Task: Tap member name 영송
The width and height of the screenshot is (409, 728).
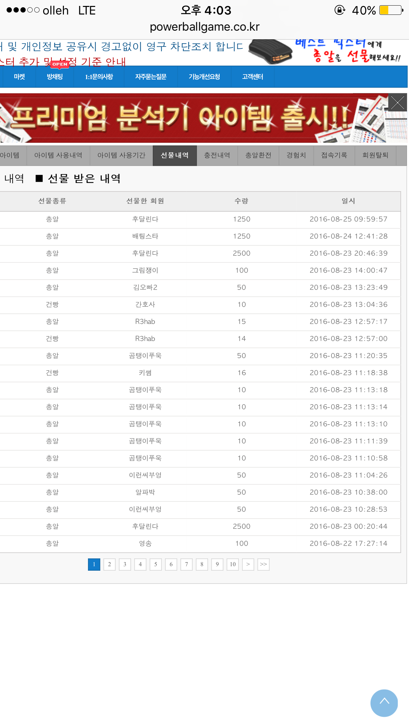Action: (145, 543)
